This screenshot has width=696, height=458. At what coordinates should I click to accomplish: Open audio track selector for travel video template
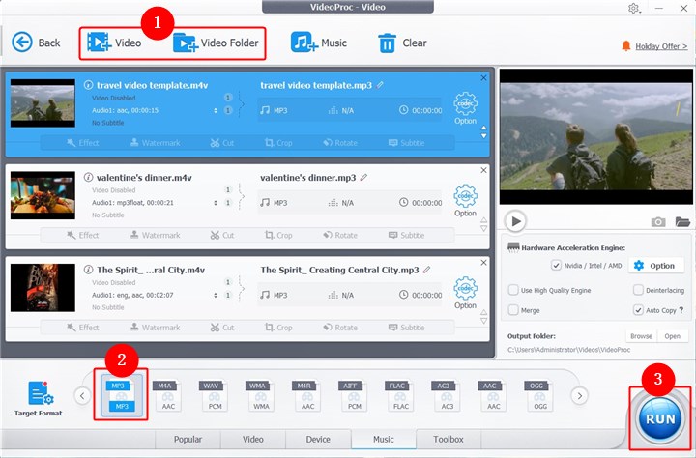pos(216,110)
